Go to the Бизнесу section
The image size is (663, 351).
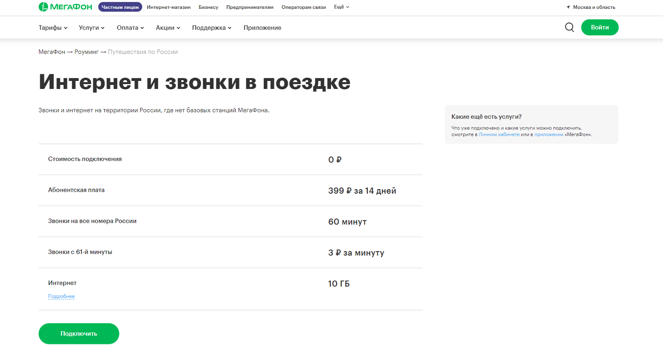pos(209,7)
